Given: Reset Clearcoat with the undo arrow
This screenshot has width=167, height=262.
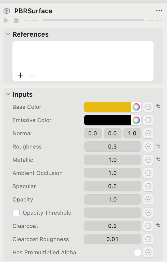Looking at the screenshot, I should click(x=158, y=225).
